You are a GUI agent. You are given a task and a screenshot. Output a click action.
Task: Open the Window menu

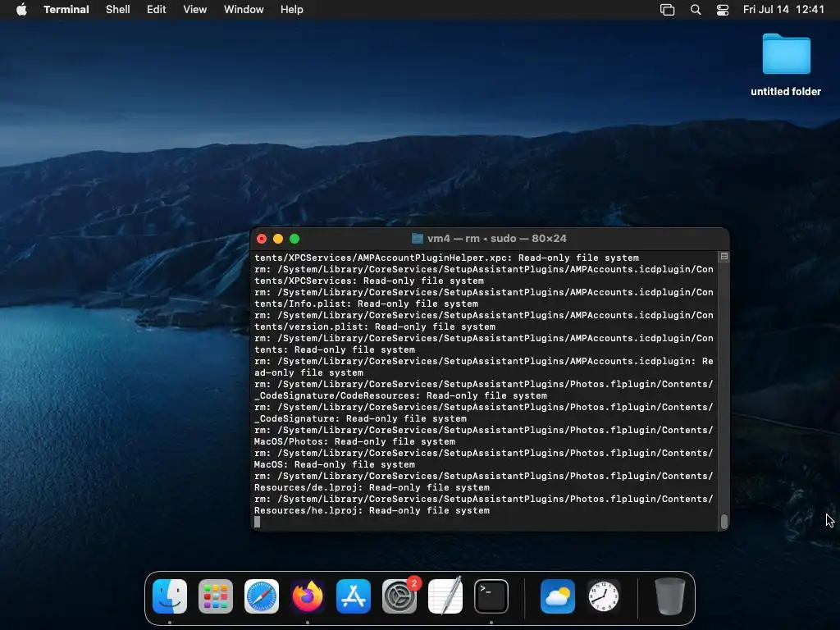point(244,10)
